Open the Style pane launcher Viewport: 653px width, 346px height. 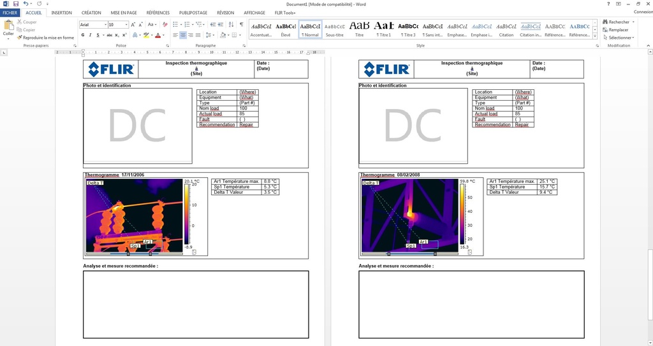click(x=597, y=46)
